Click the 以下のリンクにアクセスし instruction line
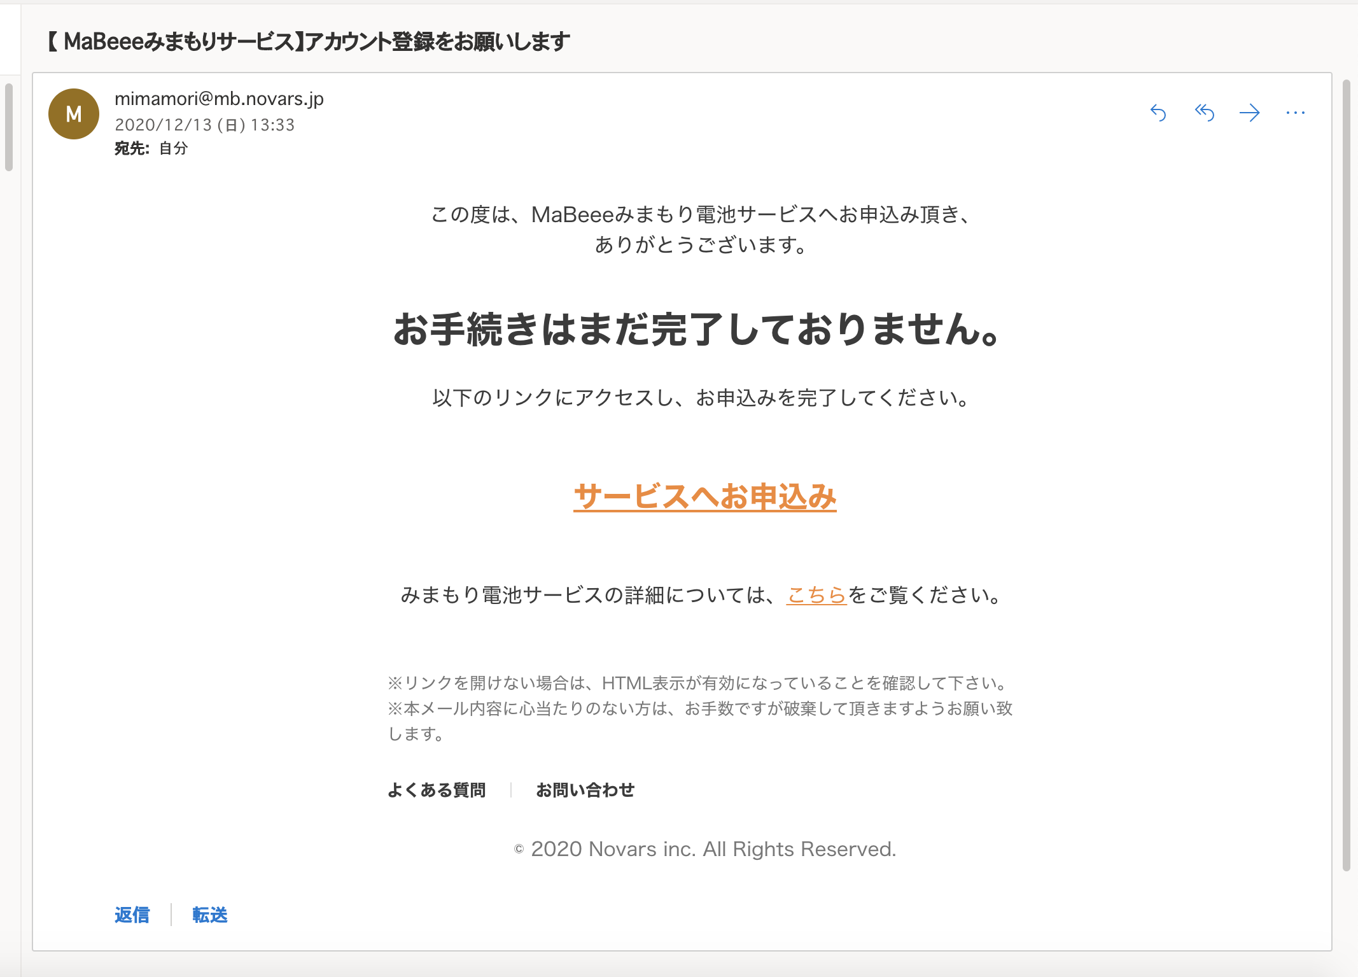The image size is (1358, 977). pos(702,398)
